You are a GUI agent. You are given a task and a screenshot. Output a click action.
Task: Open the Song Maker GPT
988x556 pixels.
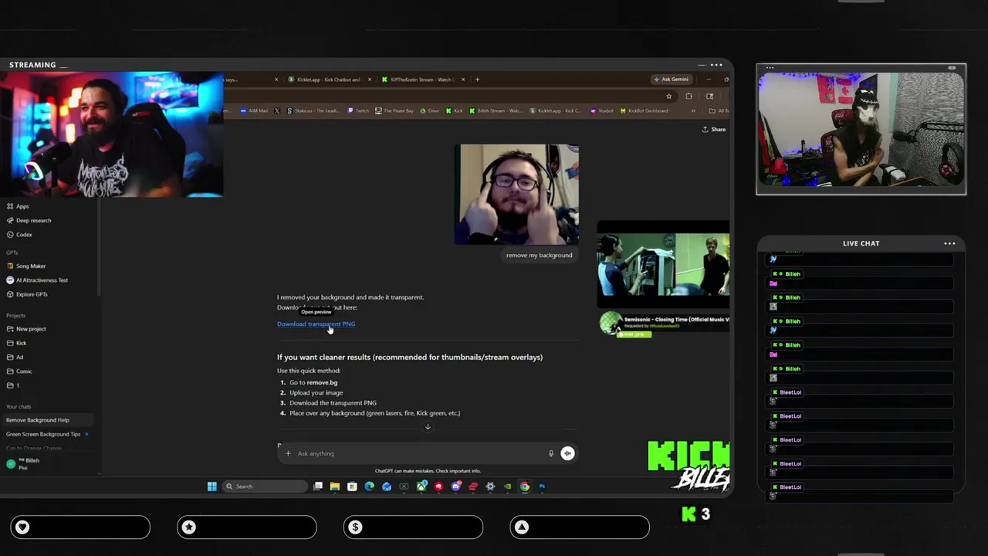tap(25, 266)
